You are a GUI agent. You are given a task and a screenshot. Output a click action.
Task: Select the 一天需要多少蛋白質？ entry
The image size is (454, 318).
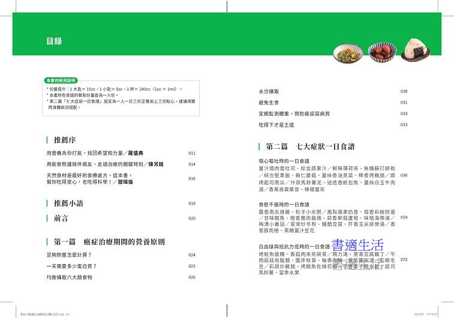(71, 266)
